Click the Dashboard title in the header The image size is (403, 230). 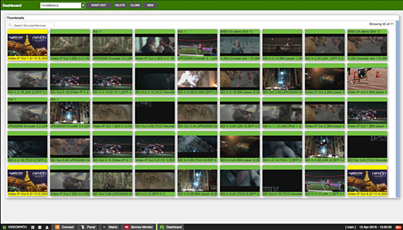click(12, 5)
